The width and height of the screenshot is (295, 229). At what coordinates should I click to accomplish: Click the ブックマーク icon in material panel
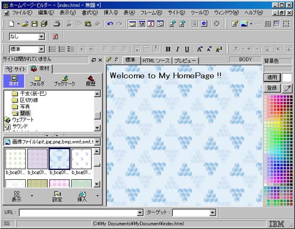[65, 80]
